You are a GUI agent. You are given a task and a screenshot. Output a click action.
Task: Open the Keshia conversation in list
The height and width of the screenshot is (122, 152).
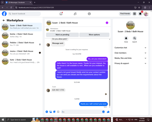(x=21, y=36)
